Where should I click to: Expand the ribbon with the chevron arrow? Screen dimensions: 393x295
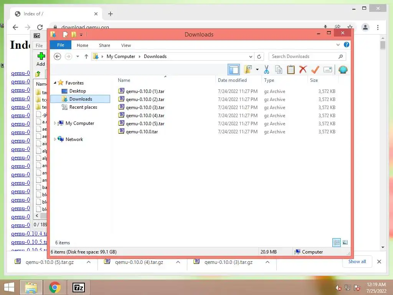[x=338, y=45]
